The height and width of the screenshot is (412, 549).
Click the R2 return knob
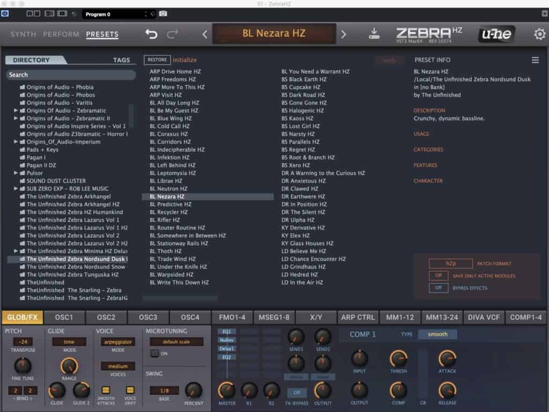(x=271, y=391)
